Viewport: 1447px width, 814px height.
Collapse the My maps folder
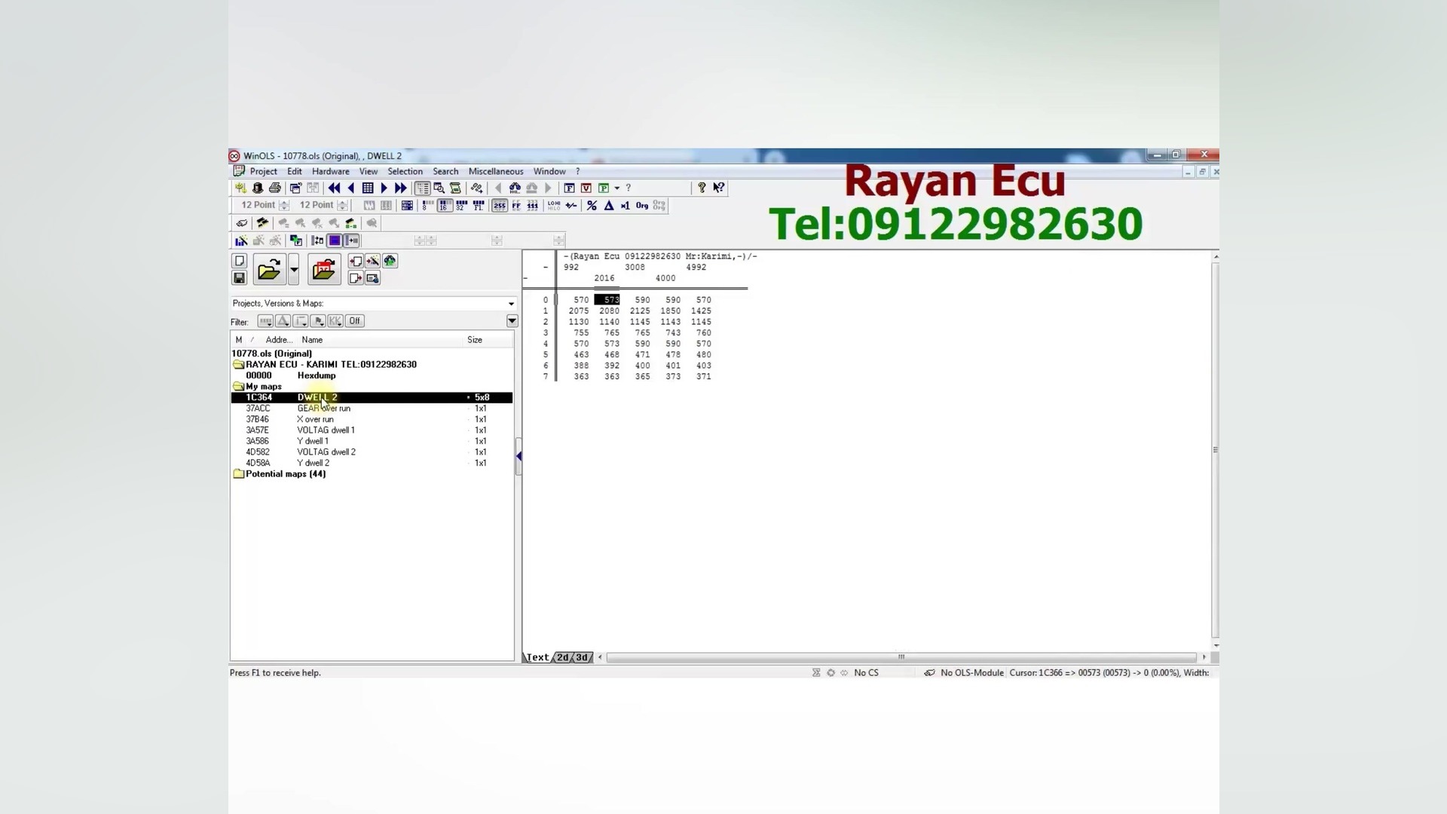click(239, 387)
